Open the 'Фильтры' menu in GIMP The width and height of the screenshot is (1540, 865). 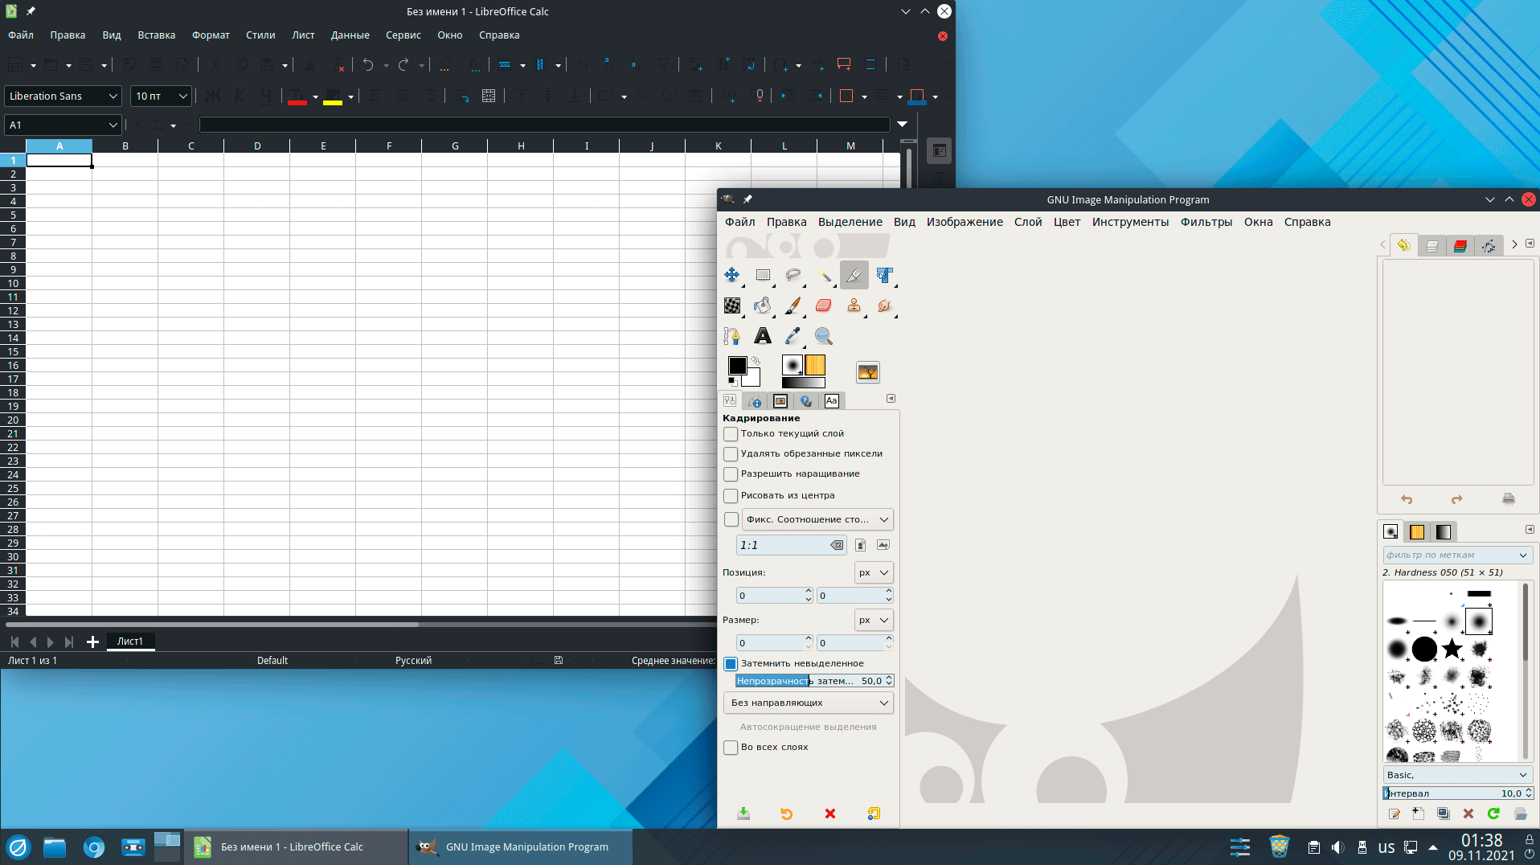pyautogui.click(x=1206, y=222)
